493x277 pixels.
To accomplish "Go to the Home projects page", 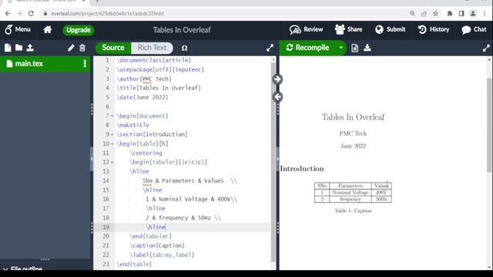I will pyautogui.click(x=48, y=29).
